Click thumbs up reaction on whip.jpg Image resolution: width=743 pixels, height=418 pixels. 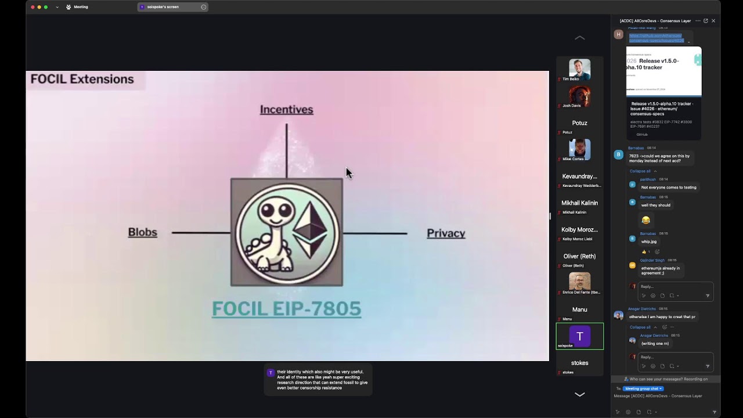645,252
